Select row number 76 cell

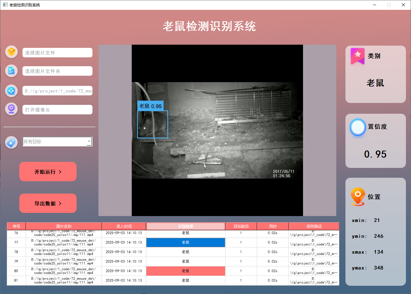(16, 233)
